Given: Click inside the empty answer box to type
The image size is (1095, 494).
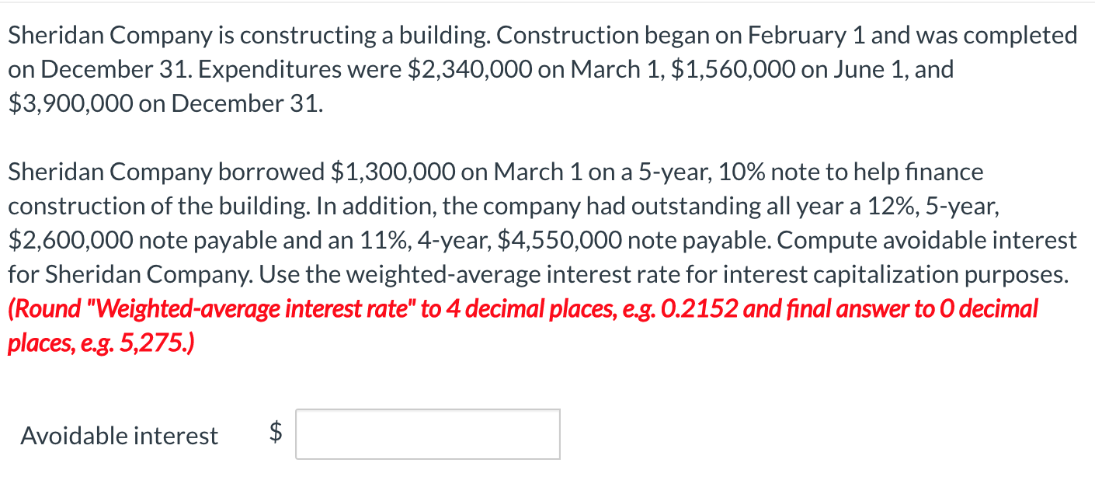Looking at the screenshot, I should (427, 433).
